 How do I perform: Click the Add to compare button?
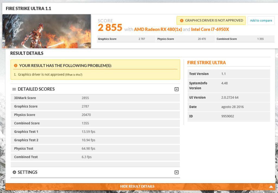point(261,21)
